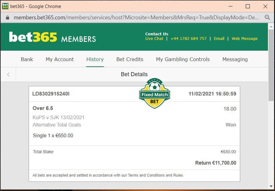The image size is (275, 191).
Task: Close the Chrome window
Action: (x=265, y=6)
